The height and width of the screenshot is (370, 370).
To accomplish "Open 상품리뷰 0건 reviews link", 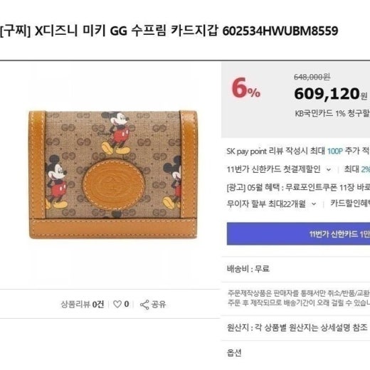I will coord(83,305).
